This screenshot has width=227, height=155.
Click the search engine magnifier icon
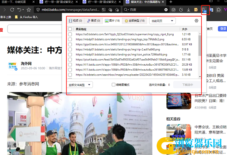pos(126,10)
